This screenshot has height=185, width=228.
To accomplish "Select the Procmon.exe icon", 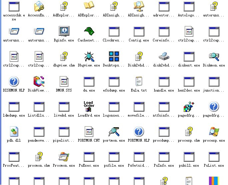I will (64, 157).
